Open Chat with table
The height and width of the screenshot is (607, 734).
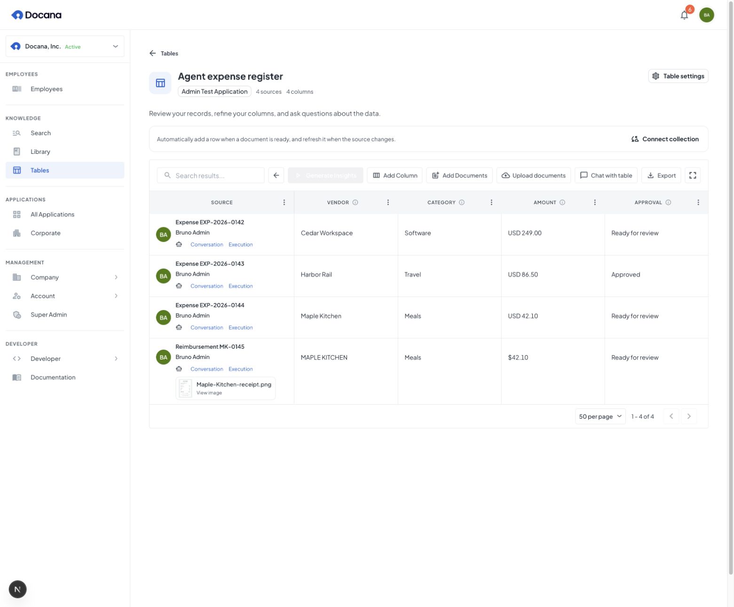(606, 176)
